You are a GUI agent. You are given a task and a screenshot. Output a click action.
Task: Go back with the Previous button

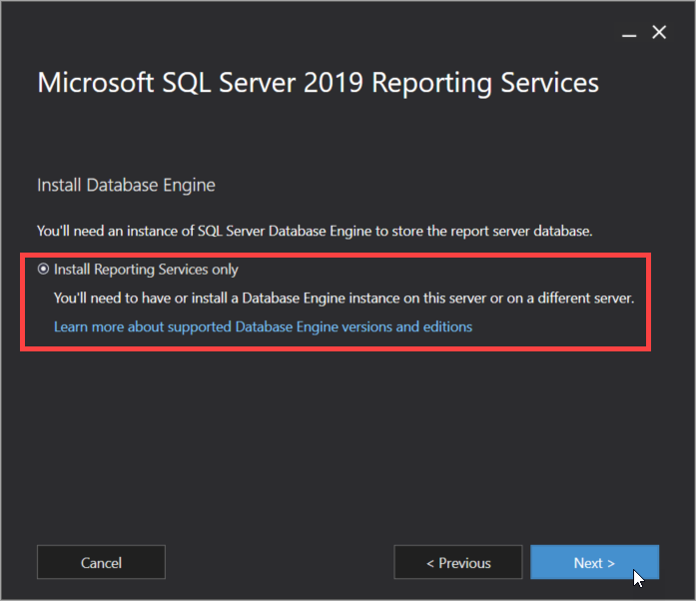tap(458, 562)
